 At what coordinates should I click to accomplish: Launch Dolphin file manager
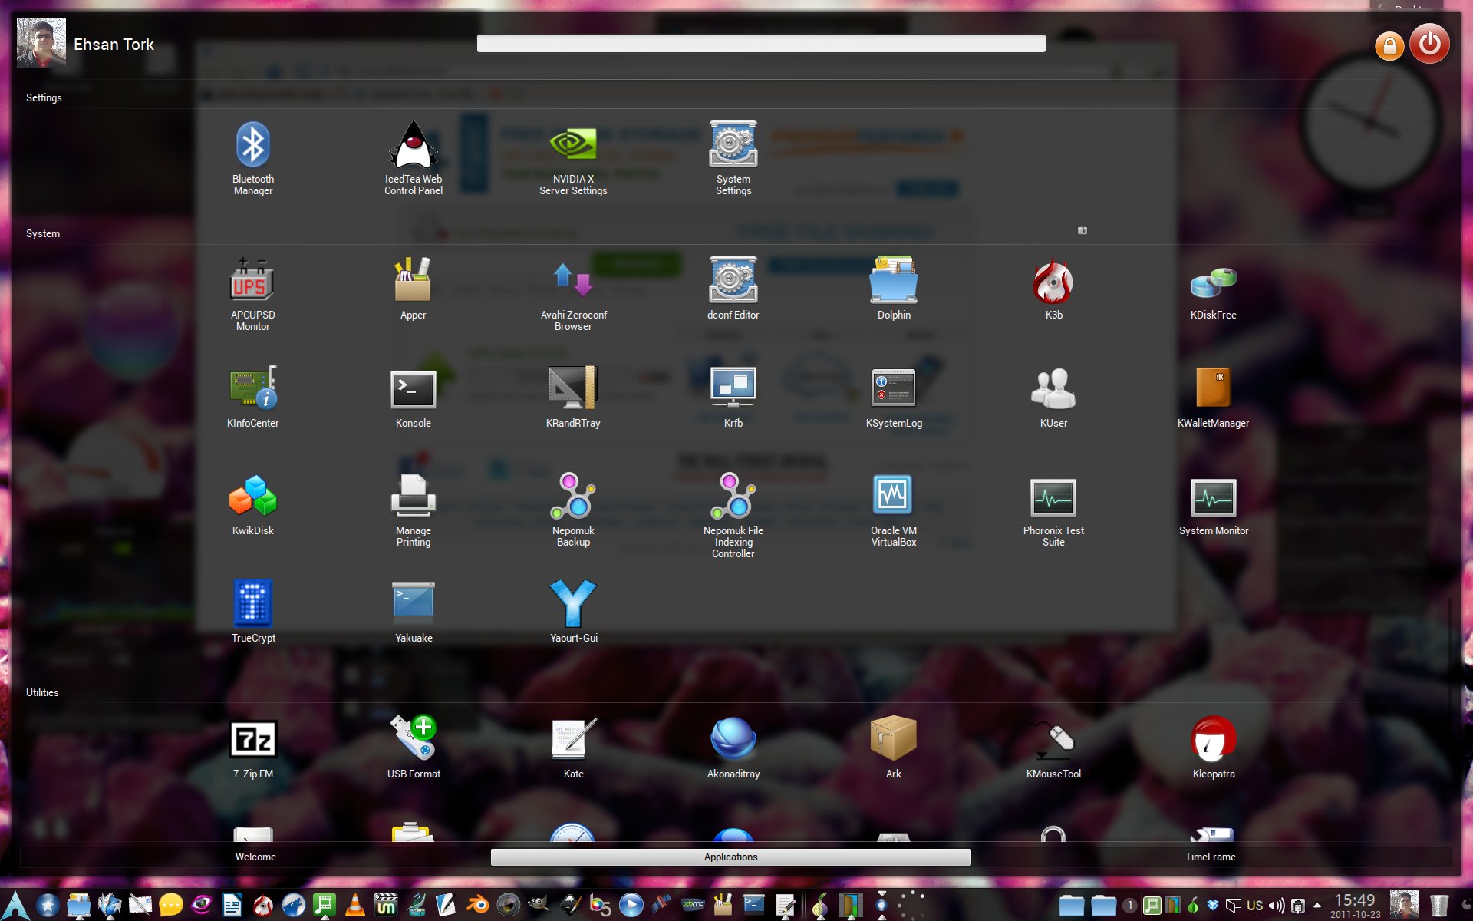[x=894, y=289]
